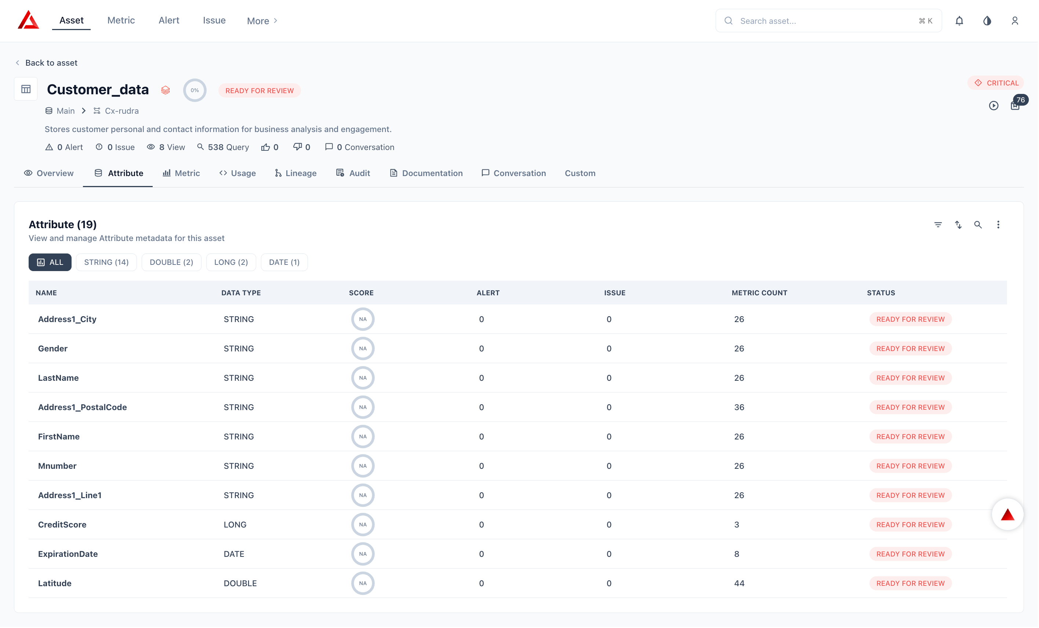Open the Address1_City attribute
Screen dimensions: 1039x628
(68, 319)
